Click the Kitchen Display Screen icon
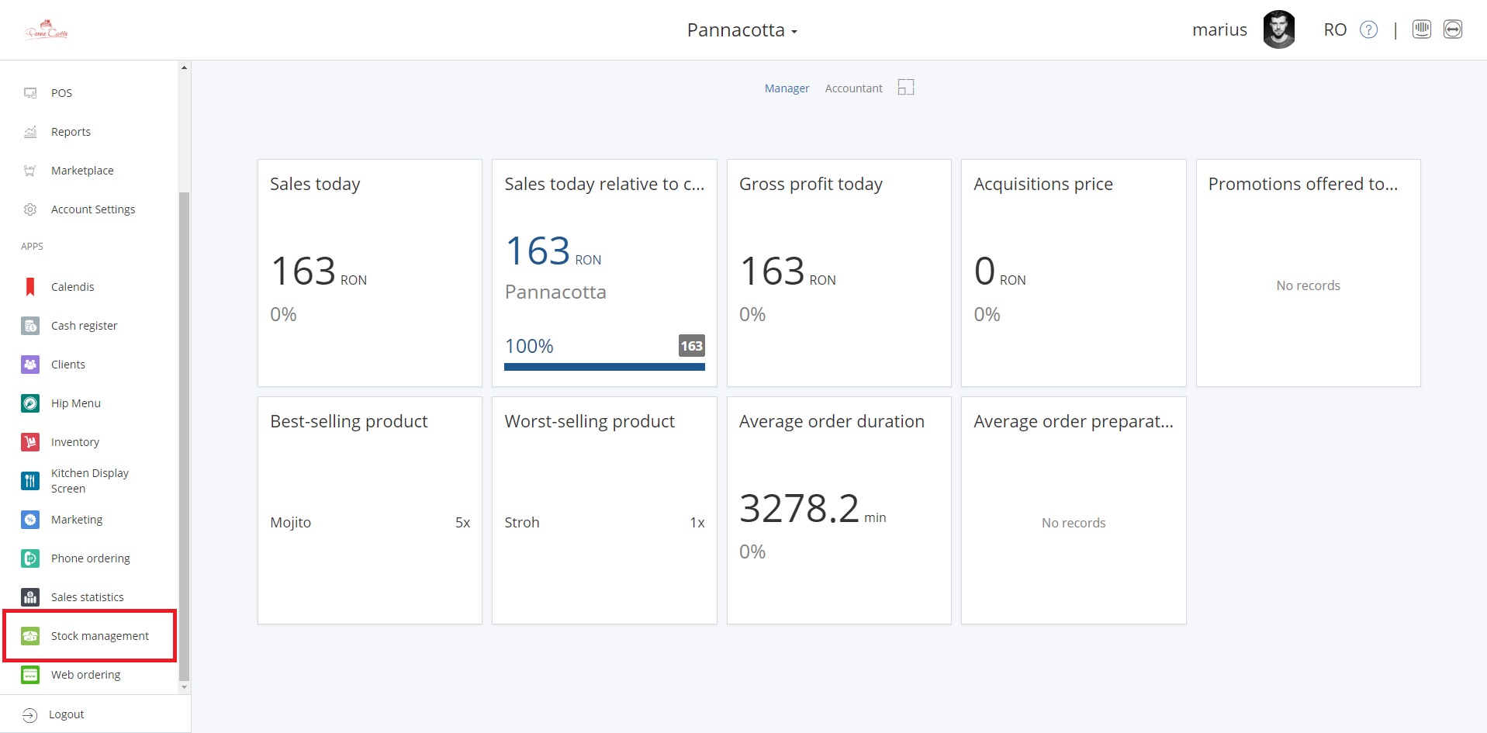The height and width of the screenshot is (733, 1487). [30, 481]
